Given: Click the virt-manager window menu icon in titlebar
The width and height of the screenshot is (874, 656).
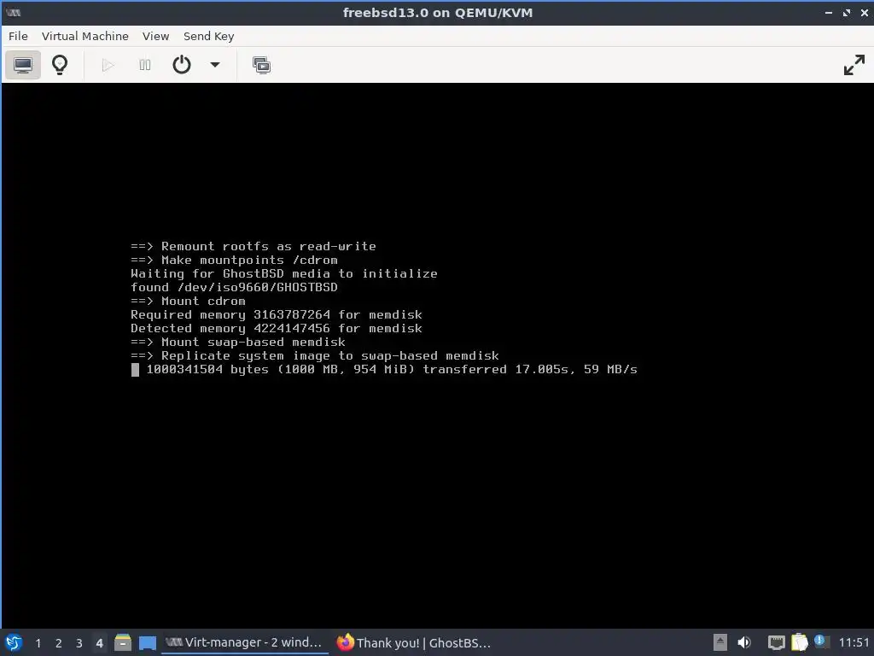Looking at the screenshot, I should tap(14, 12).
